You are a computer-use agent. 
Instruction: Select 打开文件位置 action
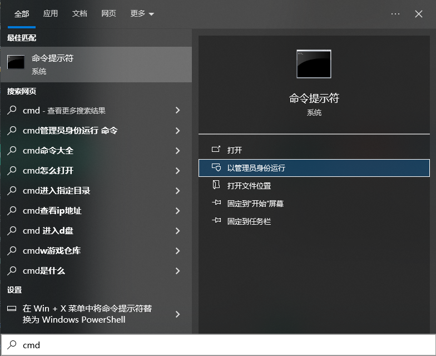click(x=249, y=186)
